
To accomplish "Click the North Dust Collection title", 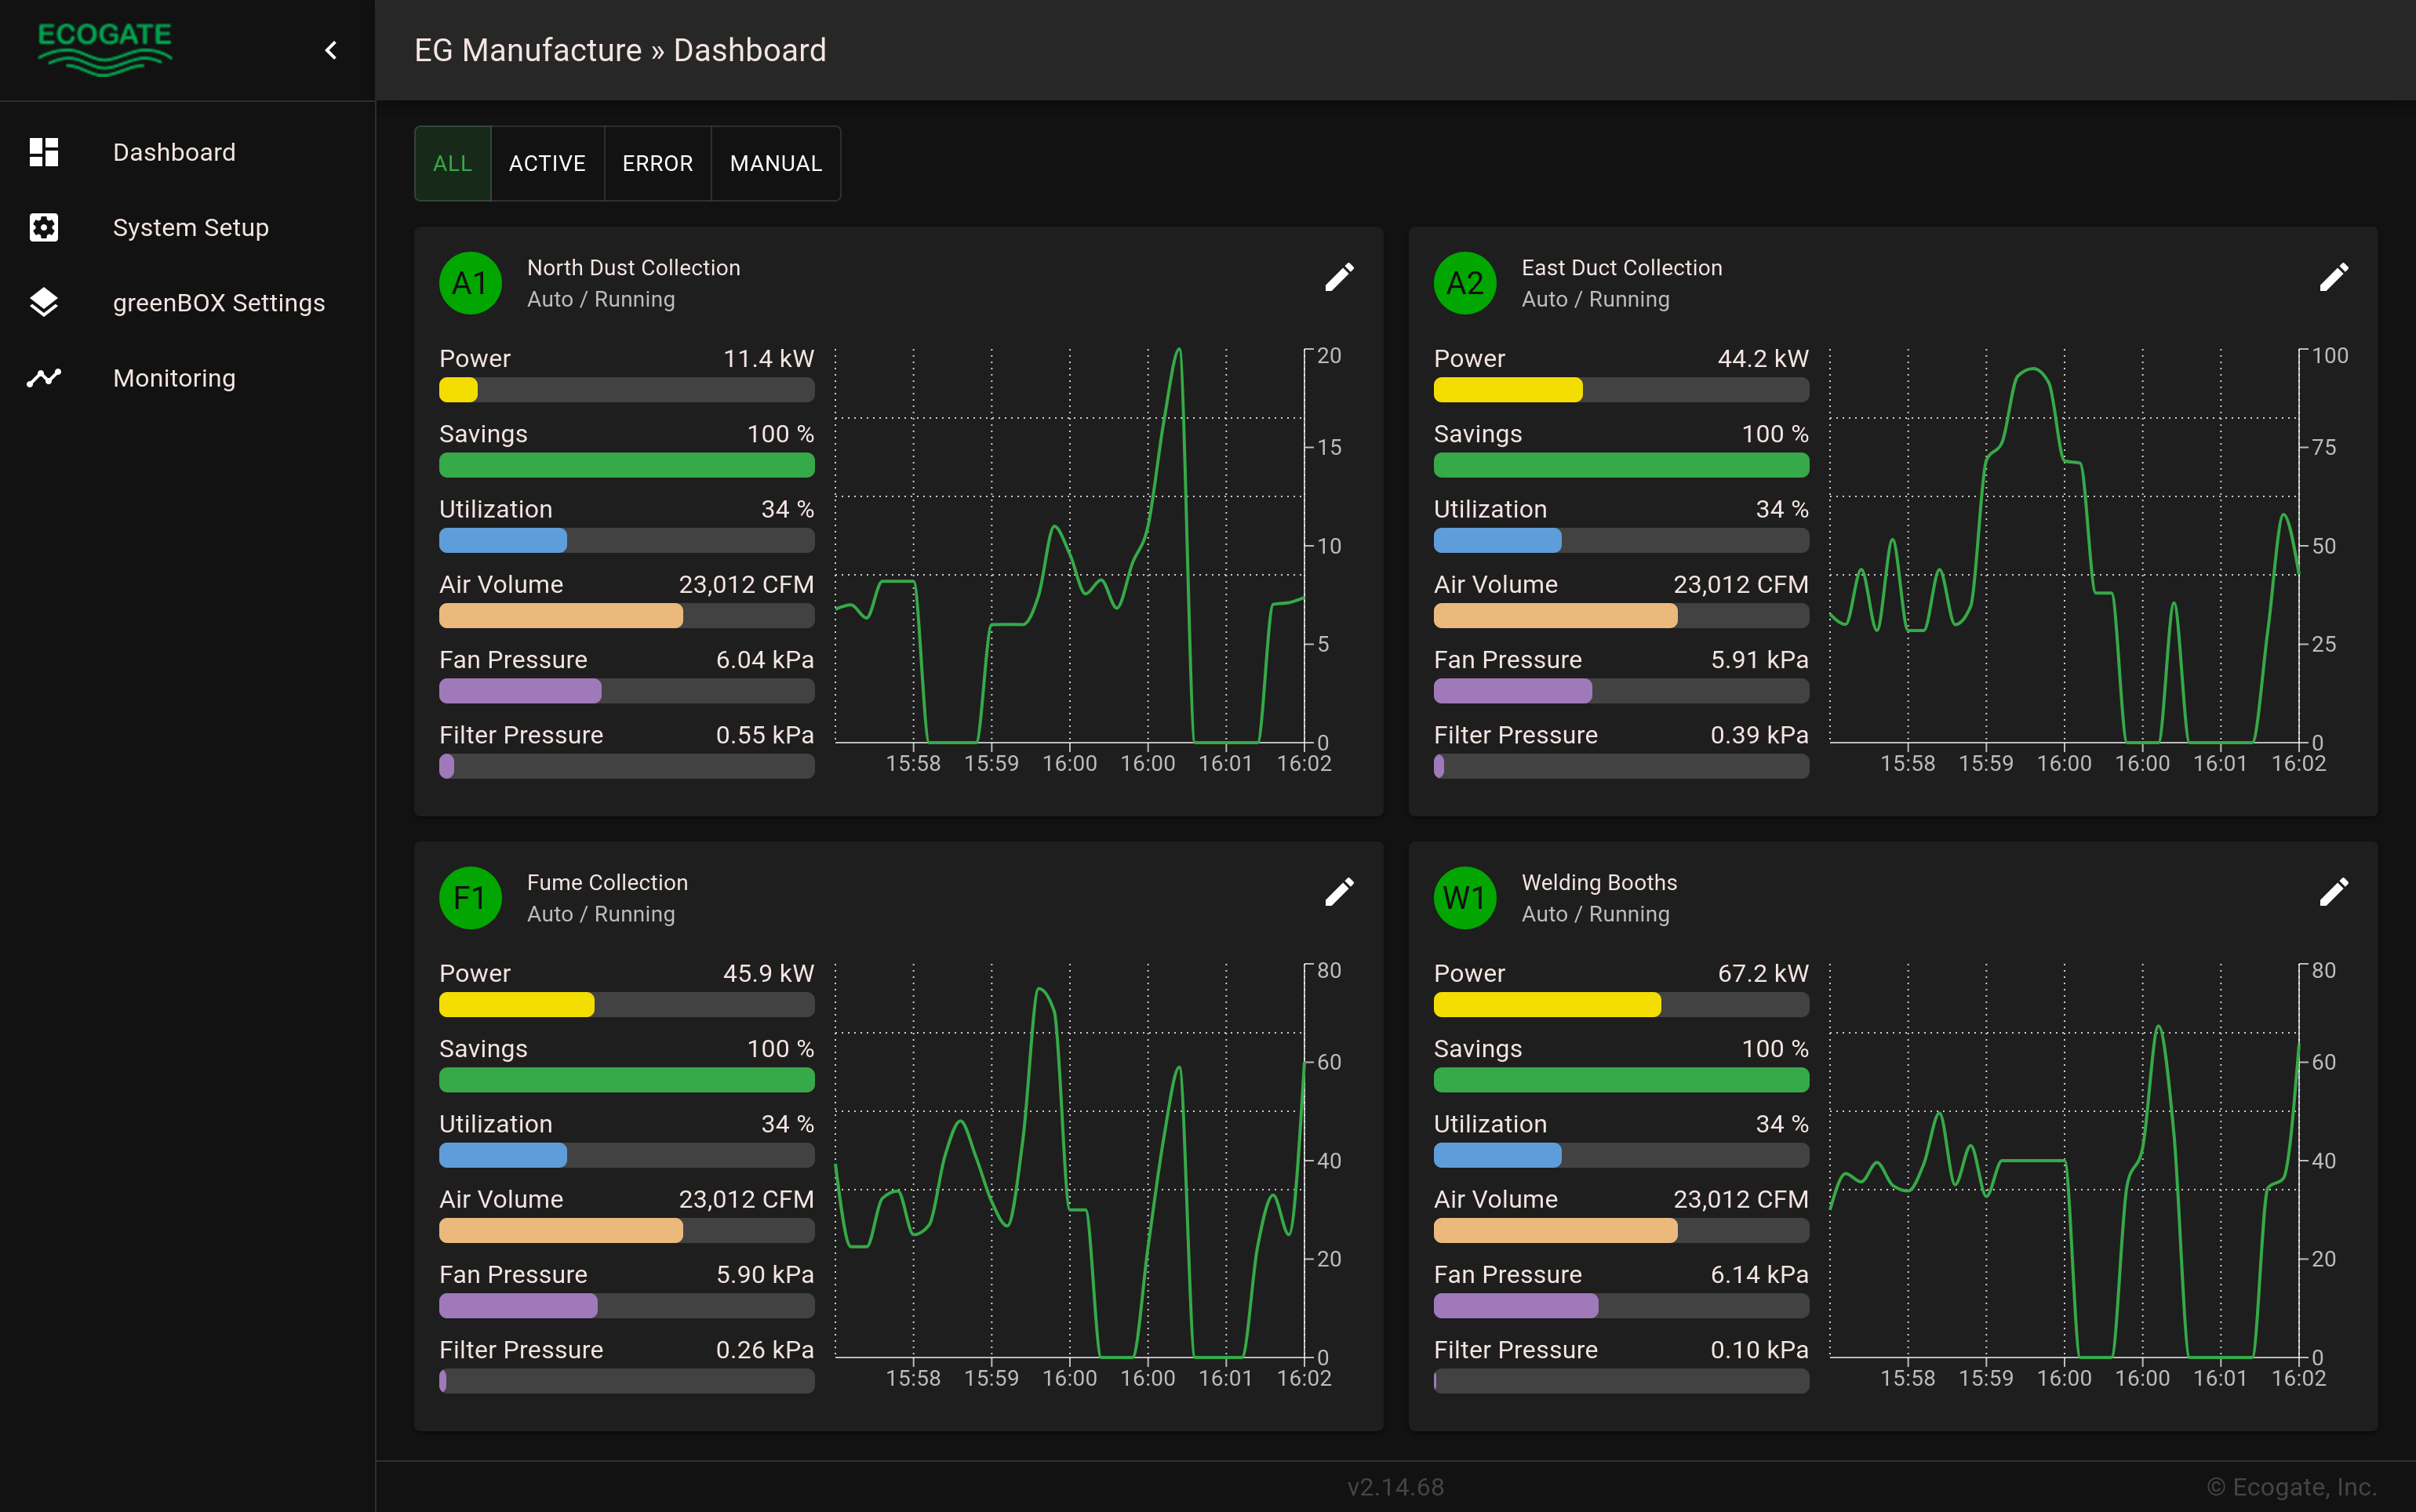I will 634,268.
